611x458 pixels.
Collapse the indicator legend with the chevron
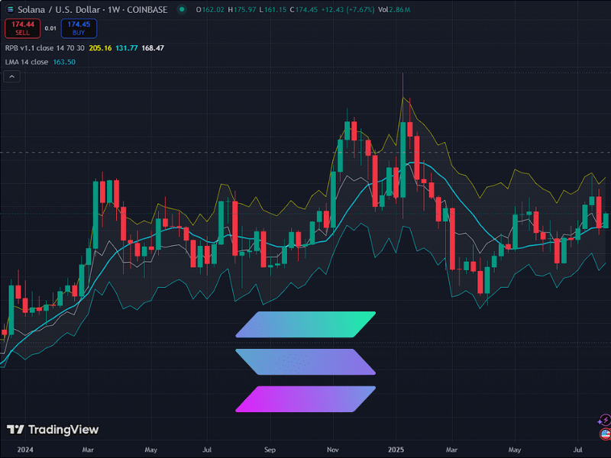coord(11,77)
